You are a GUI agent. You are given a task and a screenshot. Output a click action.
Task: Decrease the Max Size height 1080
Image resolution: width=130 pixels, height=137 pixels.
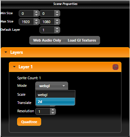pyautogui.click(x=57, y=23)
